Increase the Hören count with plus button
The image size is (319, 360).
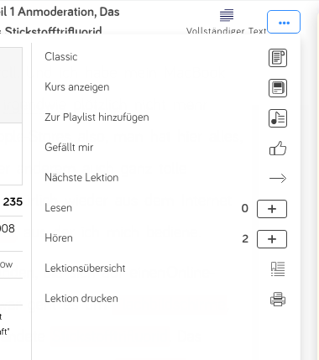(272, 239)
